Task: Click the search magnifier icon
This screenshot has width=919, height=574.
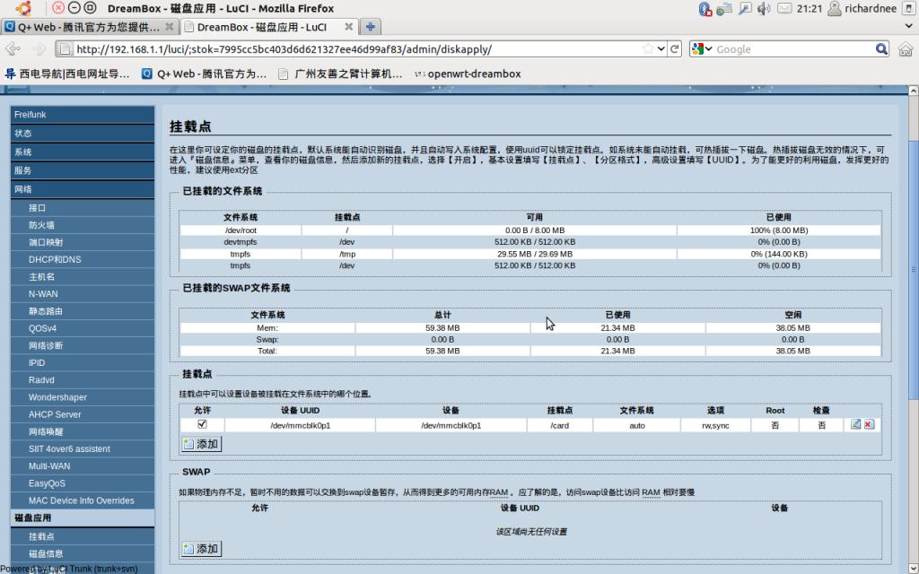Action: pos(881,49)
